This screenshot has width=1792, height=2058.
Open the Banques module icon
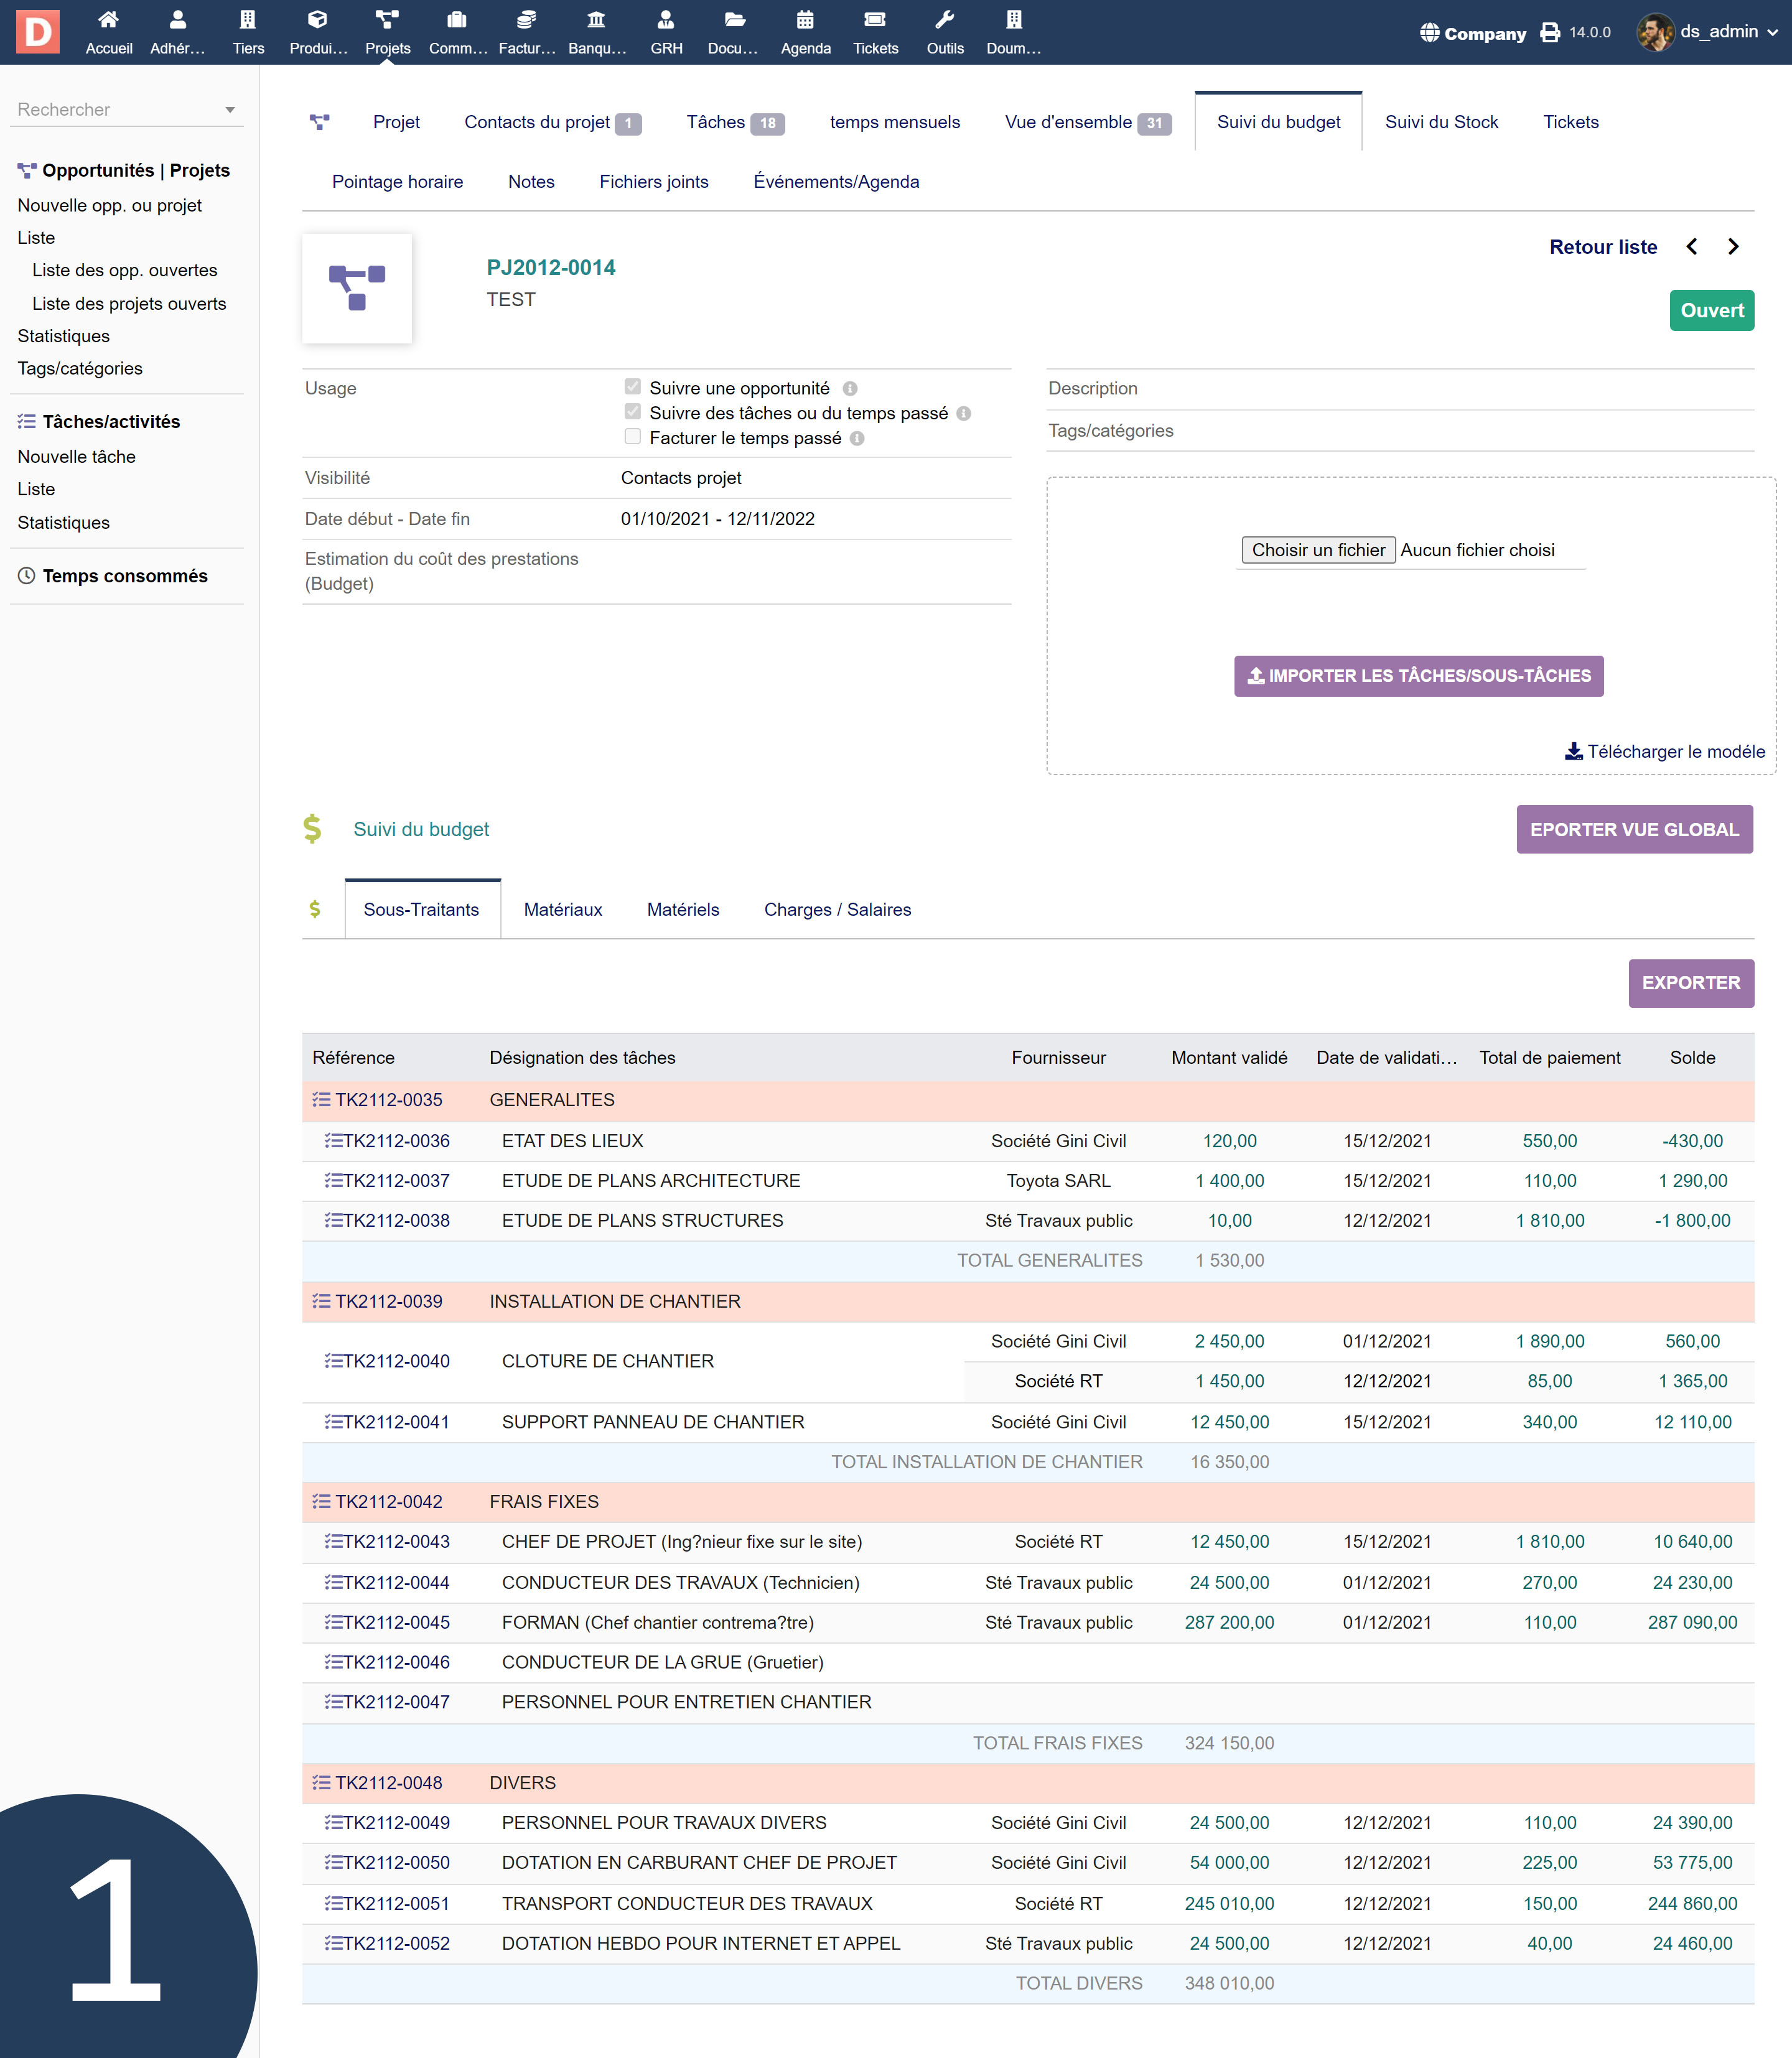tap(596, 20)
